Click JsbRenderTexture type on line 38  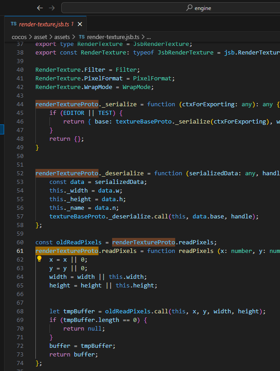coord(186,53)
